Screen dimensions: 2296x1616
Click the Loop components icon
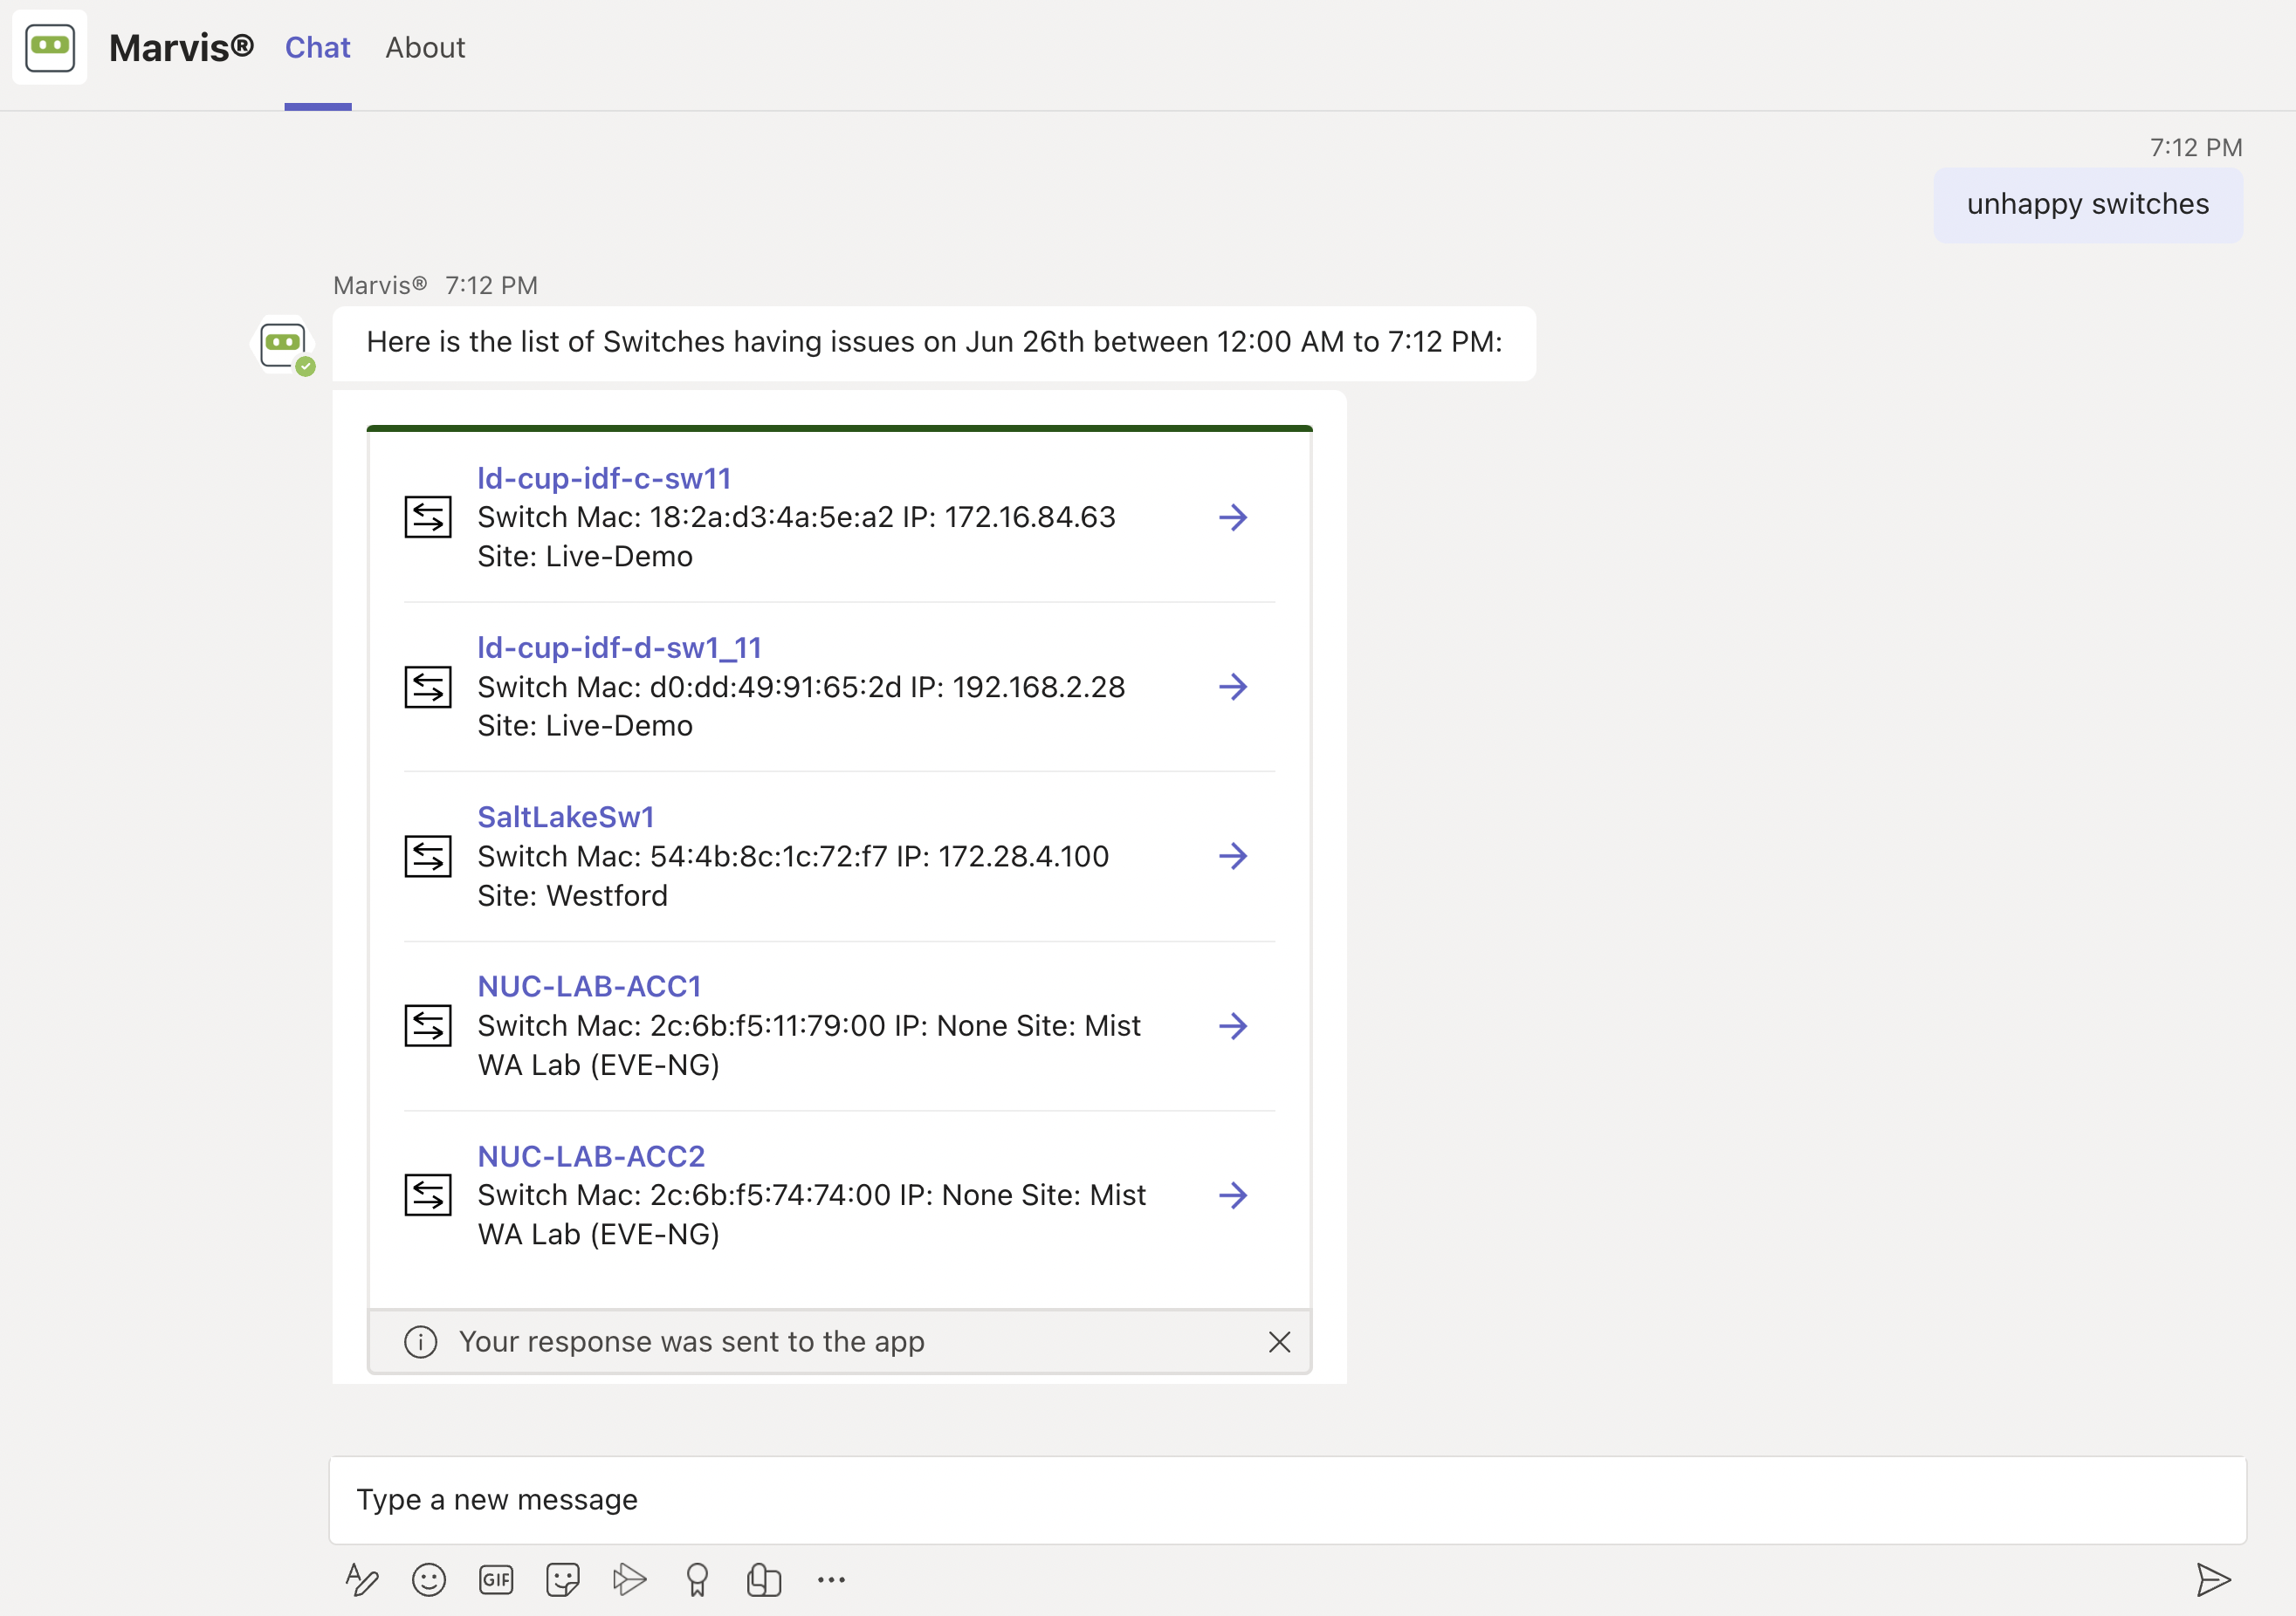click(x=764, y=1579)
